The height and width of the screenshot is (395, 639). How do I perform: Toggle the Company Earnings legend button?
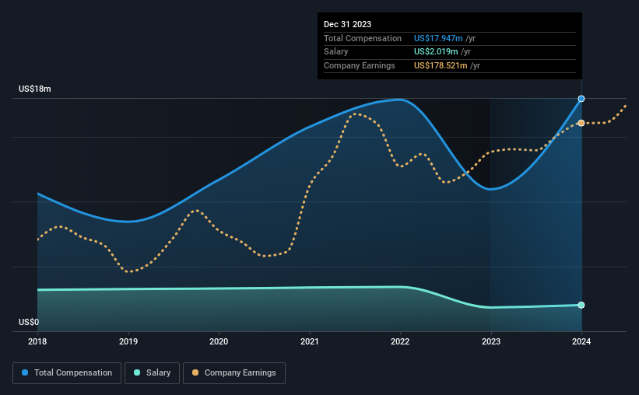(x=234, y=373)
